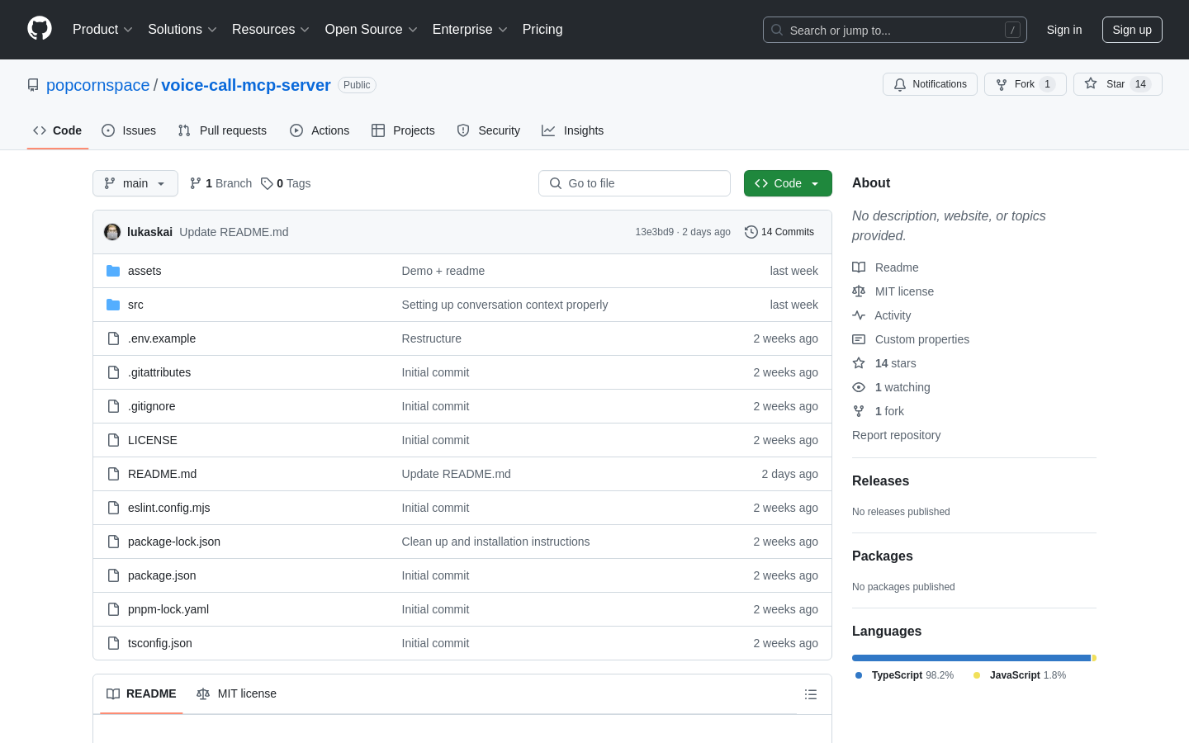This screenshot has height=743, width=1189.
Task: Open the green Code dropdown button
Action: 788,183
